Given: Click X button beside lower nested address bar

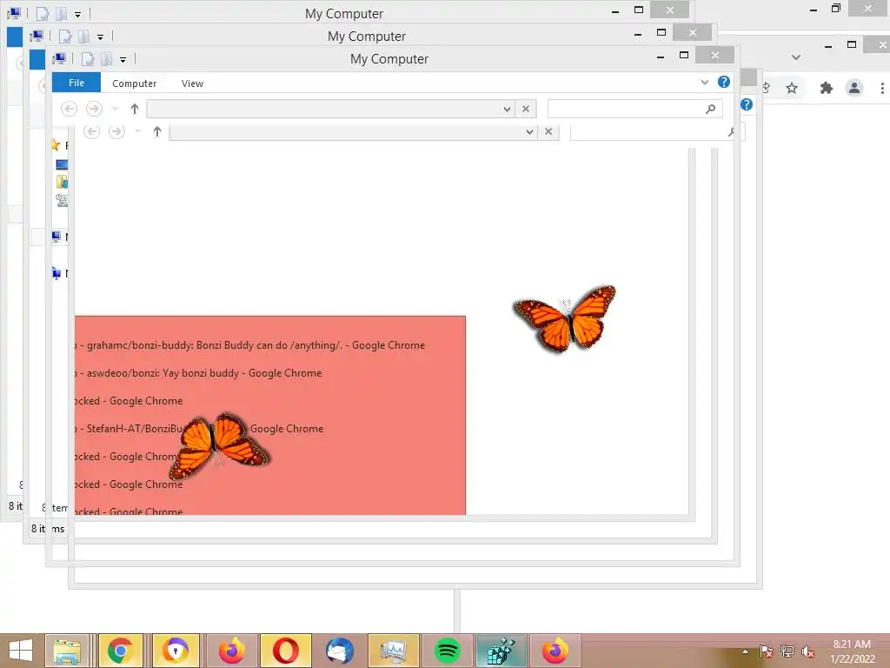Looking at the screenshot, I should (548, 132).
